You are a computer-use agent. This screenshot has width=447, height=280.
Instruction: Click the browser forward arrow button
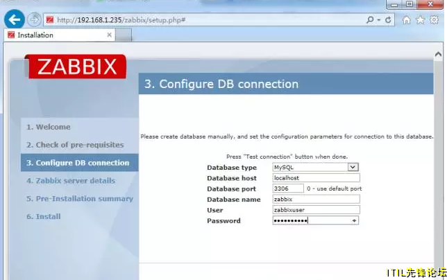[34, 19]
